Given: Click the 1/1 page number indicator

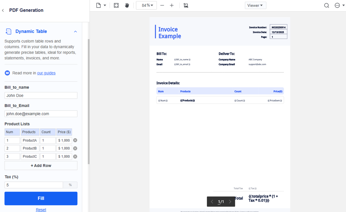Looking at the screenshot, I should pos(221,202).
